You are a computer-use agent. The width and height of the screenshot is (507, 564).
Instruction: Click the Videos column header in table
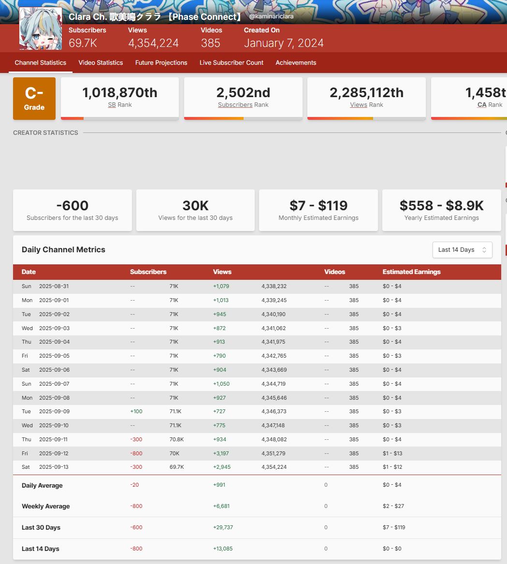tap(334, 272)
